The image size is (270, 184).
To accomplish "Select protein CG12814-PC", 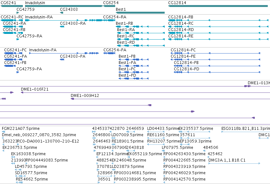I will (183, 50).
